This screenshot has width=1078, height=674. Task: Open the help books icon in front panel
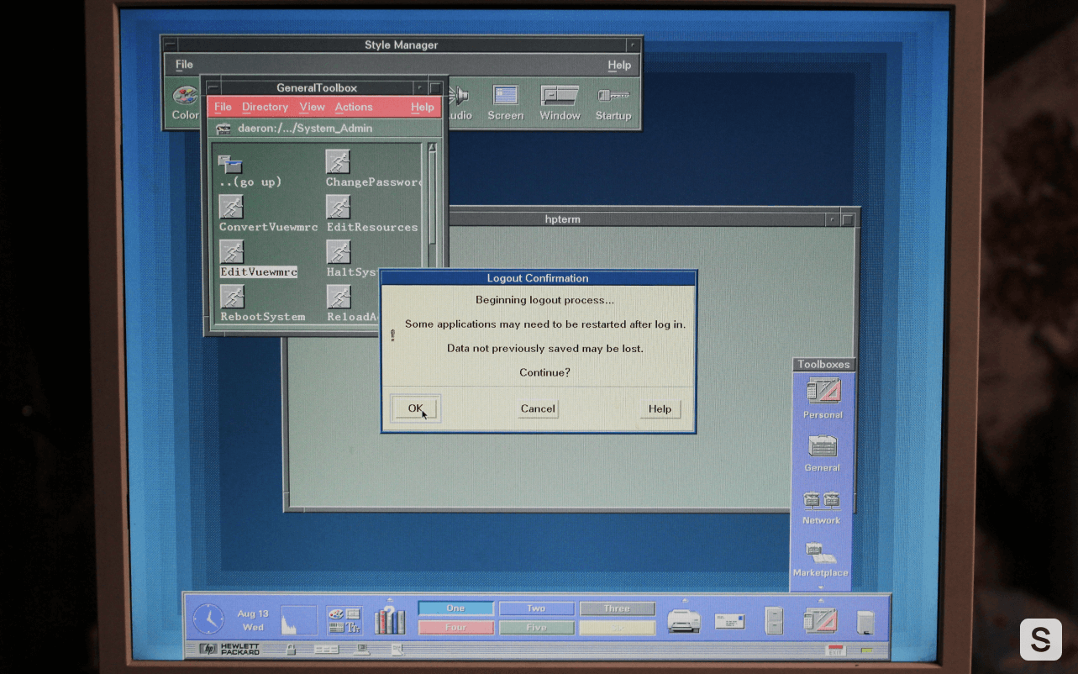coord(390,620)
